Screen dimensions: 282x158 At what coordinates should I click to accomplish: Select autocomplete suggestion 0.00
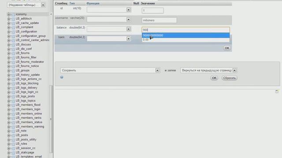click(186, 40)
